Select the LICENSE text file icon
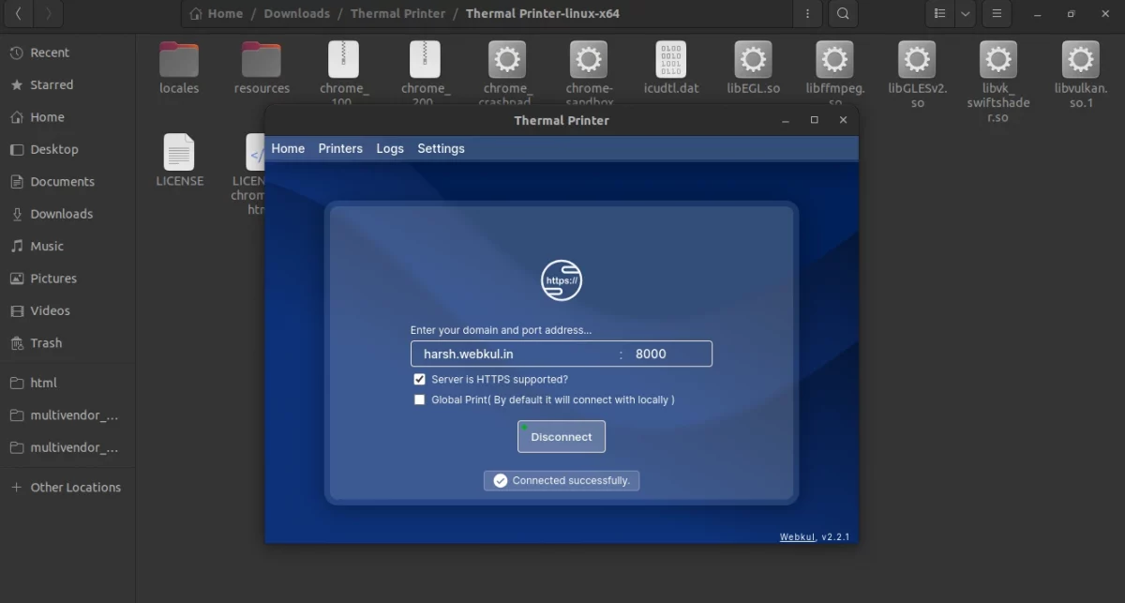The height and width of the screenshot is (603, 1125). point(179,153)
